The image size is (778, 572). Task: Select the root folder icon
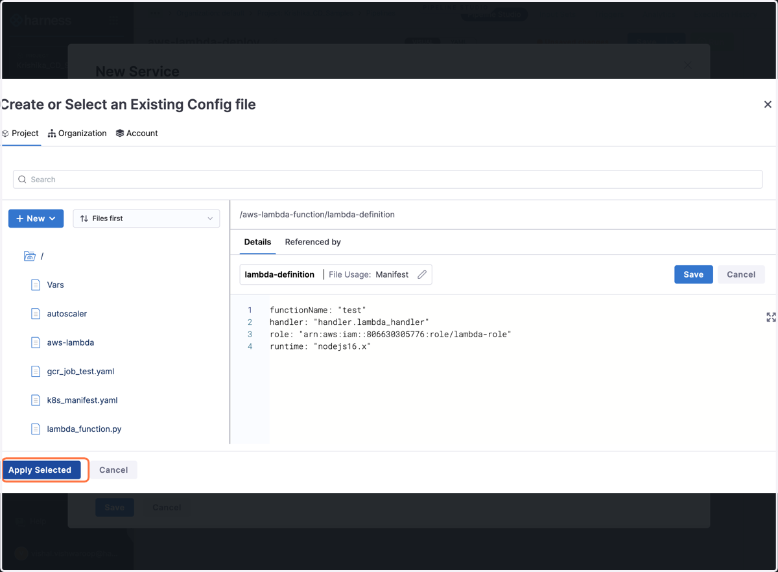[29, 256]
